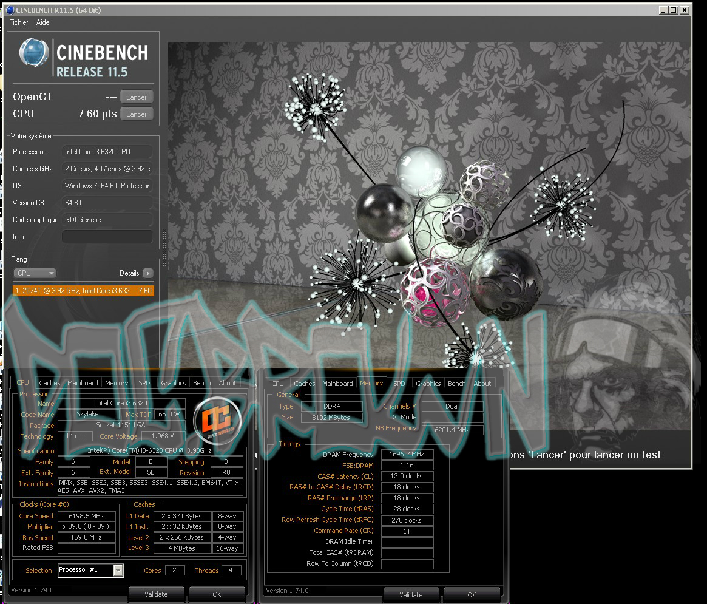The height and width of the screenshot is (604, 707).
Task: Click Validate in right CPU-Z window
Action: pyautogui.click(x=411, y=594)
